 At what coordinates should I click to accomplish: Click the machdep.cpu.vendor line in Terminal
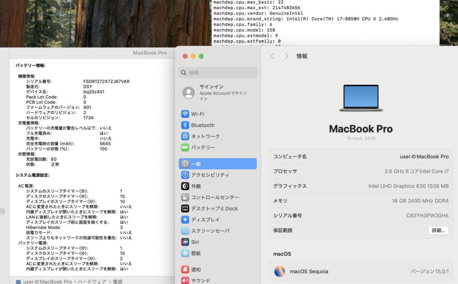(x=258, y=13)
